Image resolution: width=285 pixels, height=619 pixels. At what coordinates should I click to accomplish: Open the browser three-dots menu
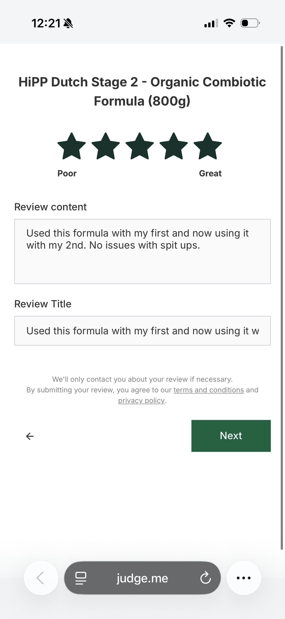click(x=244, y=578)
